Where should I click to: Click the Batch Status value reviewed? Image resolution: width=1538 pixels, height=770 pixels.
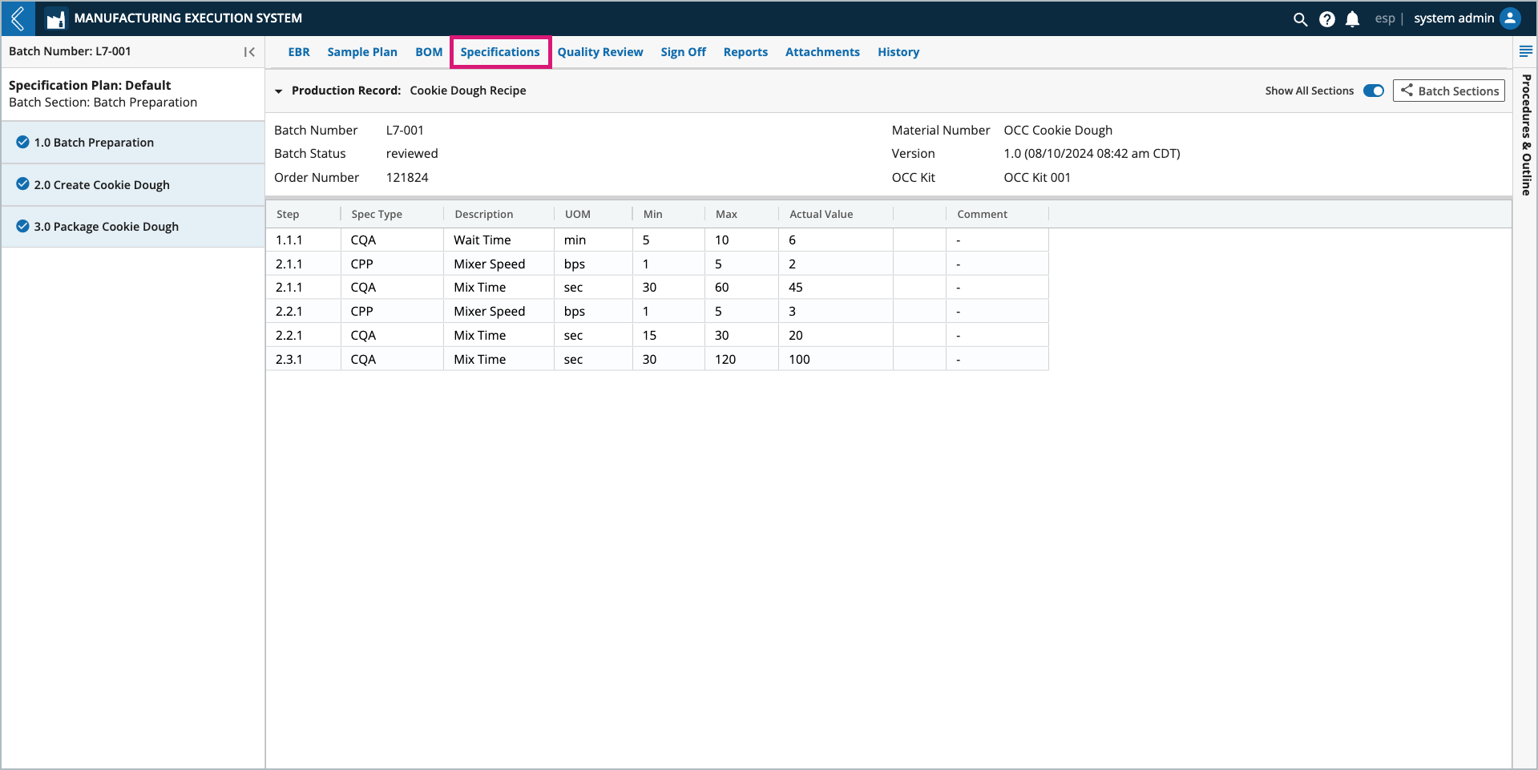click(x=412, y=154)
